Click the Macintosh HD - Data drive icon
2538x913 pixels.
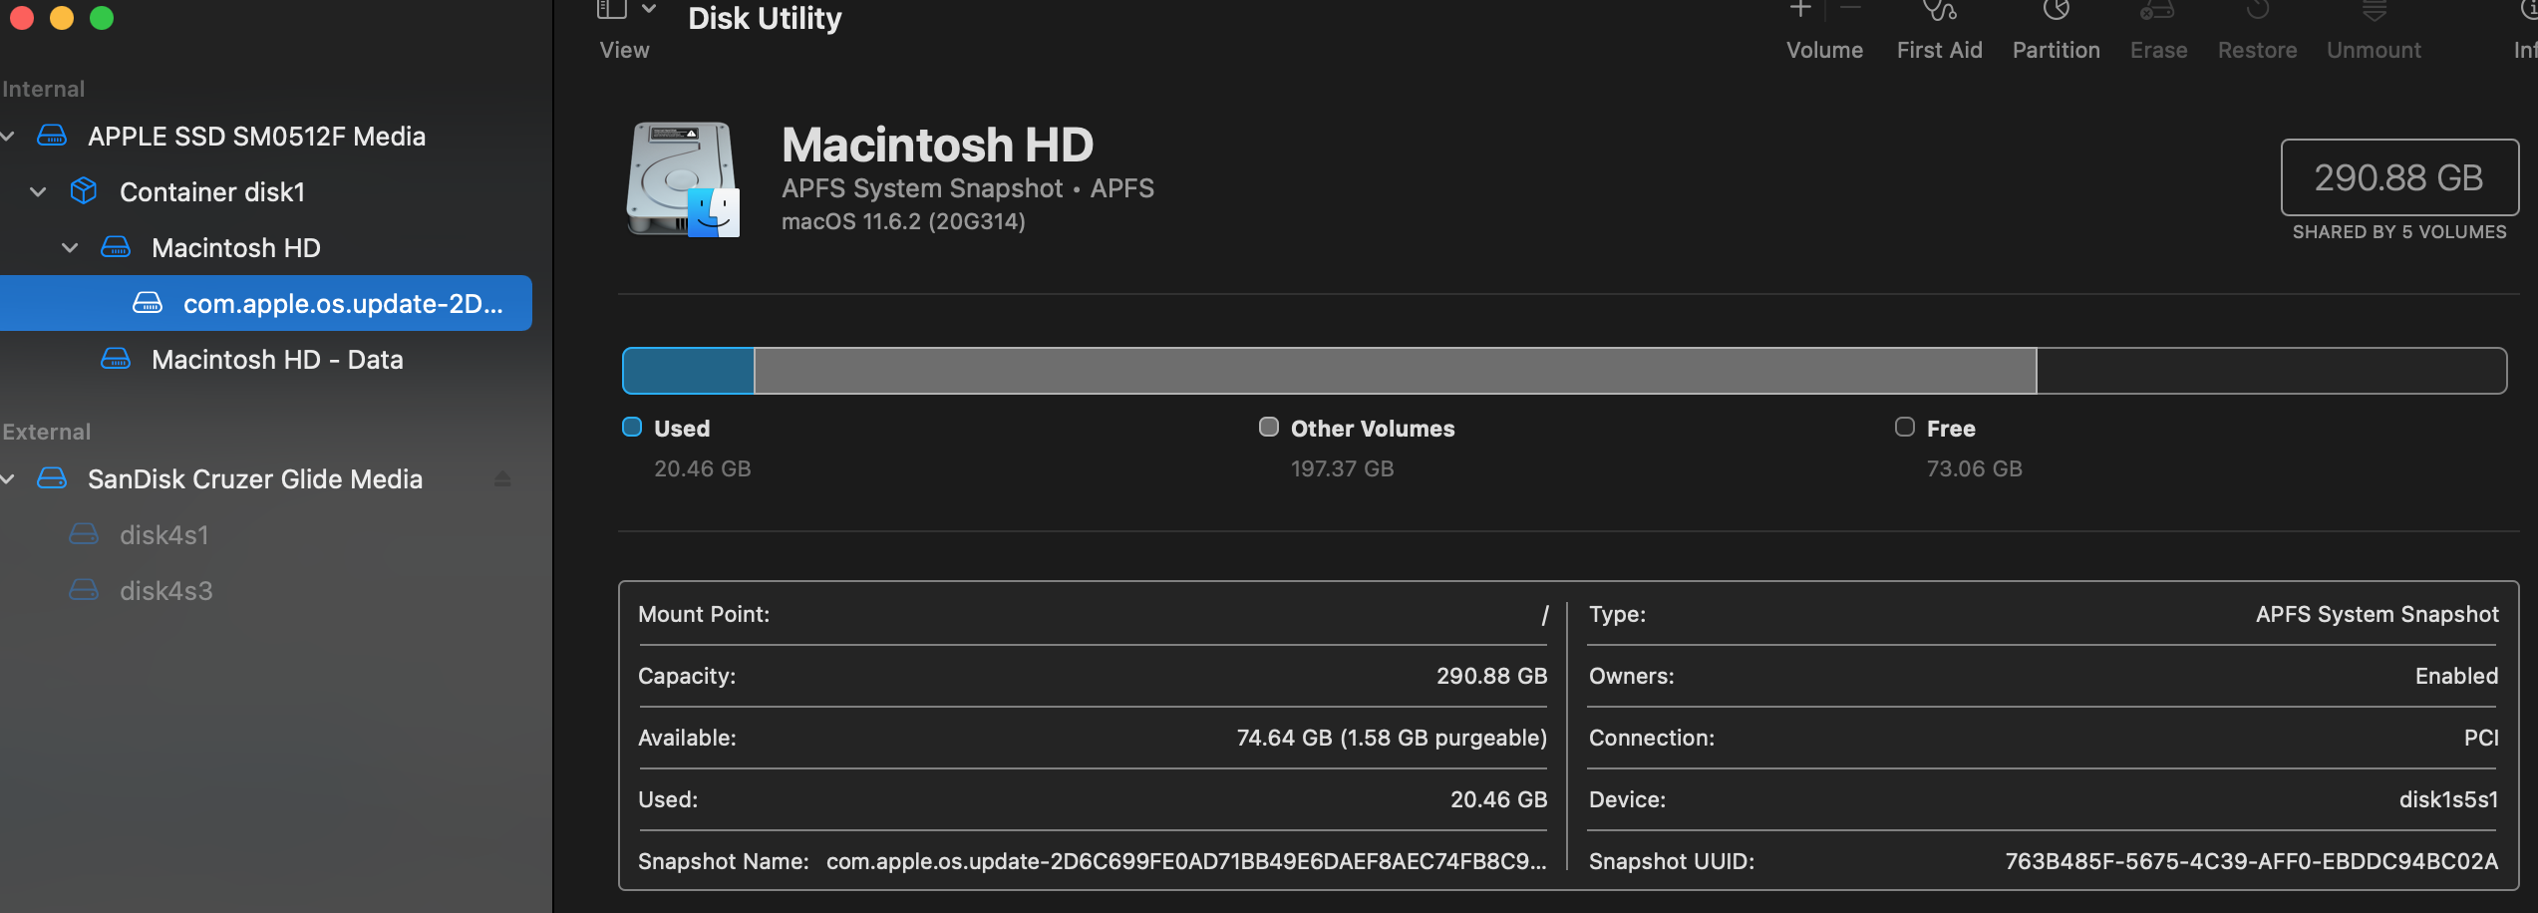point(116,359)
